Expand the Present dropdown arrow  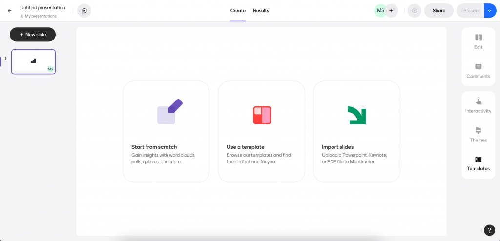coord(490,11)
